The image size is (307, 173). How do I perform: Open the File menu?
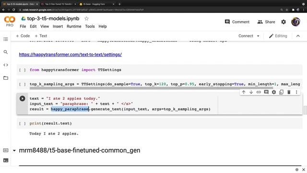[x=23, y=26]
